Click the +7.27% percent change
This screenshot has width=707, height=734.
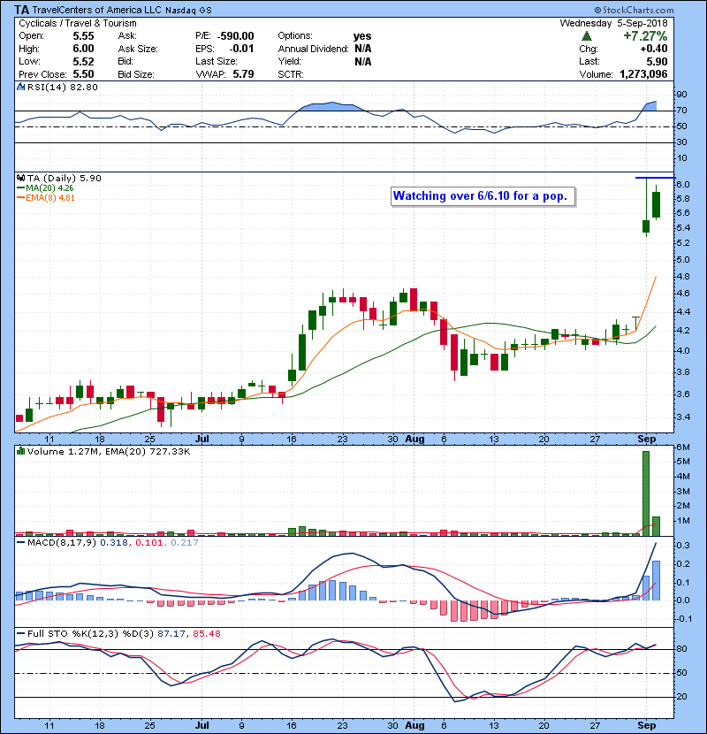coord(645,36)
